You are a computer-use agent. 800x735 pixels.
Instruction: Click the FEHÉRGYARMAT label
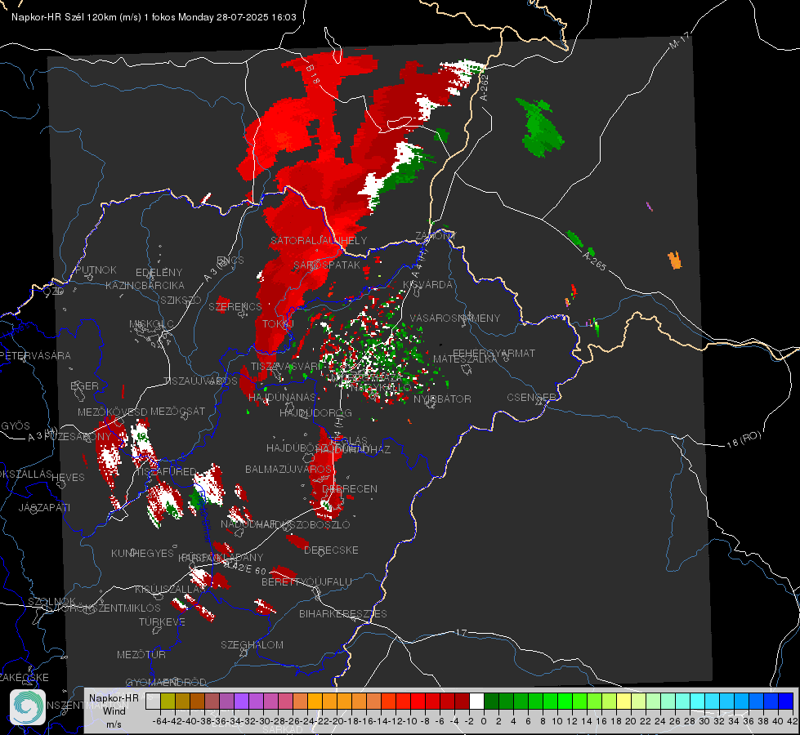[x=494, y=353]
